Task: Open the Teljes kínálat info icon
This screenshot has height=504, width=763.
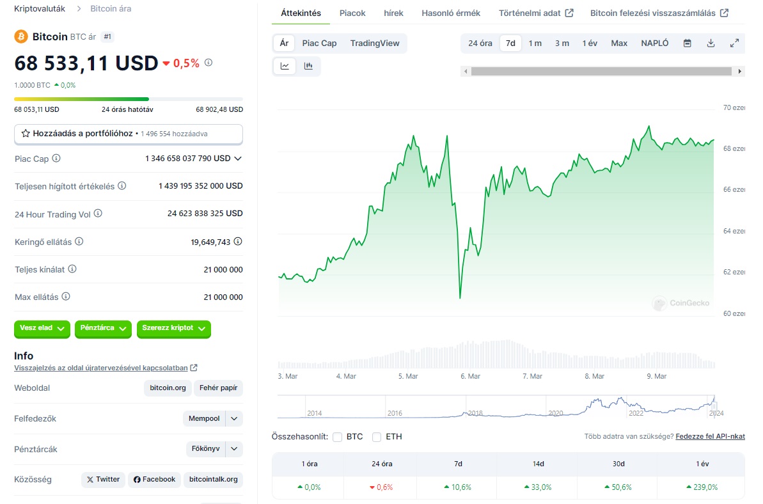Action: click(72, 269)
